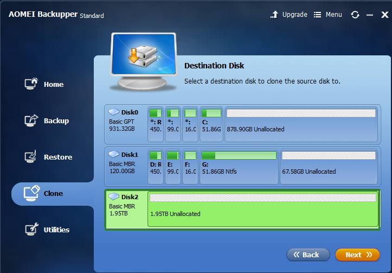Select Disk1 F: 16.0 partition
392x273 pixels.
[190, 167]
